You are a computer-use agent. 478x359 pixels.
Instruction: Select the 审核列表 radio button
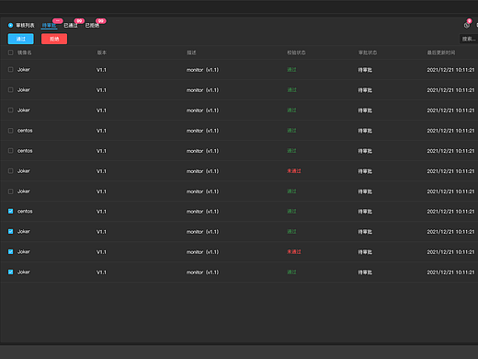click(x=10, y=25)
